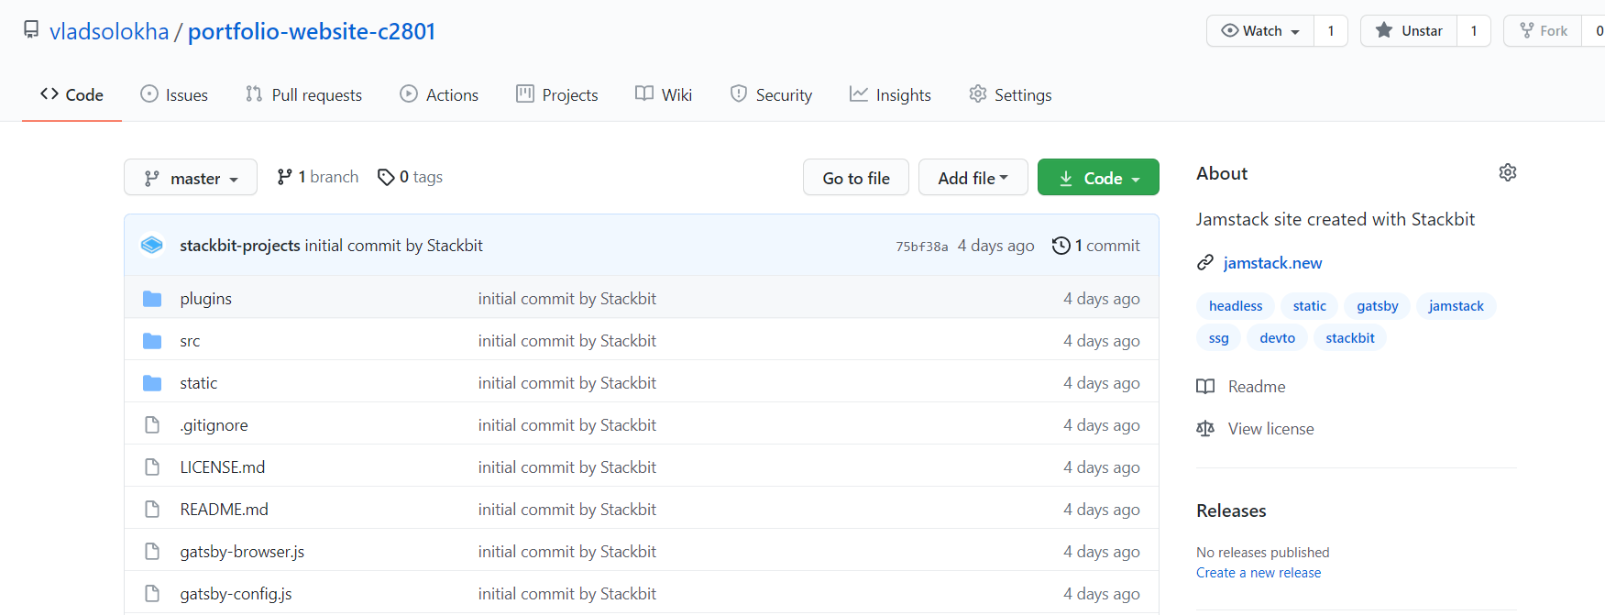Click the commit history clock icon
The height and width of the screenshot is (615, 1605).
1061,246
